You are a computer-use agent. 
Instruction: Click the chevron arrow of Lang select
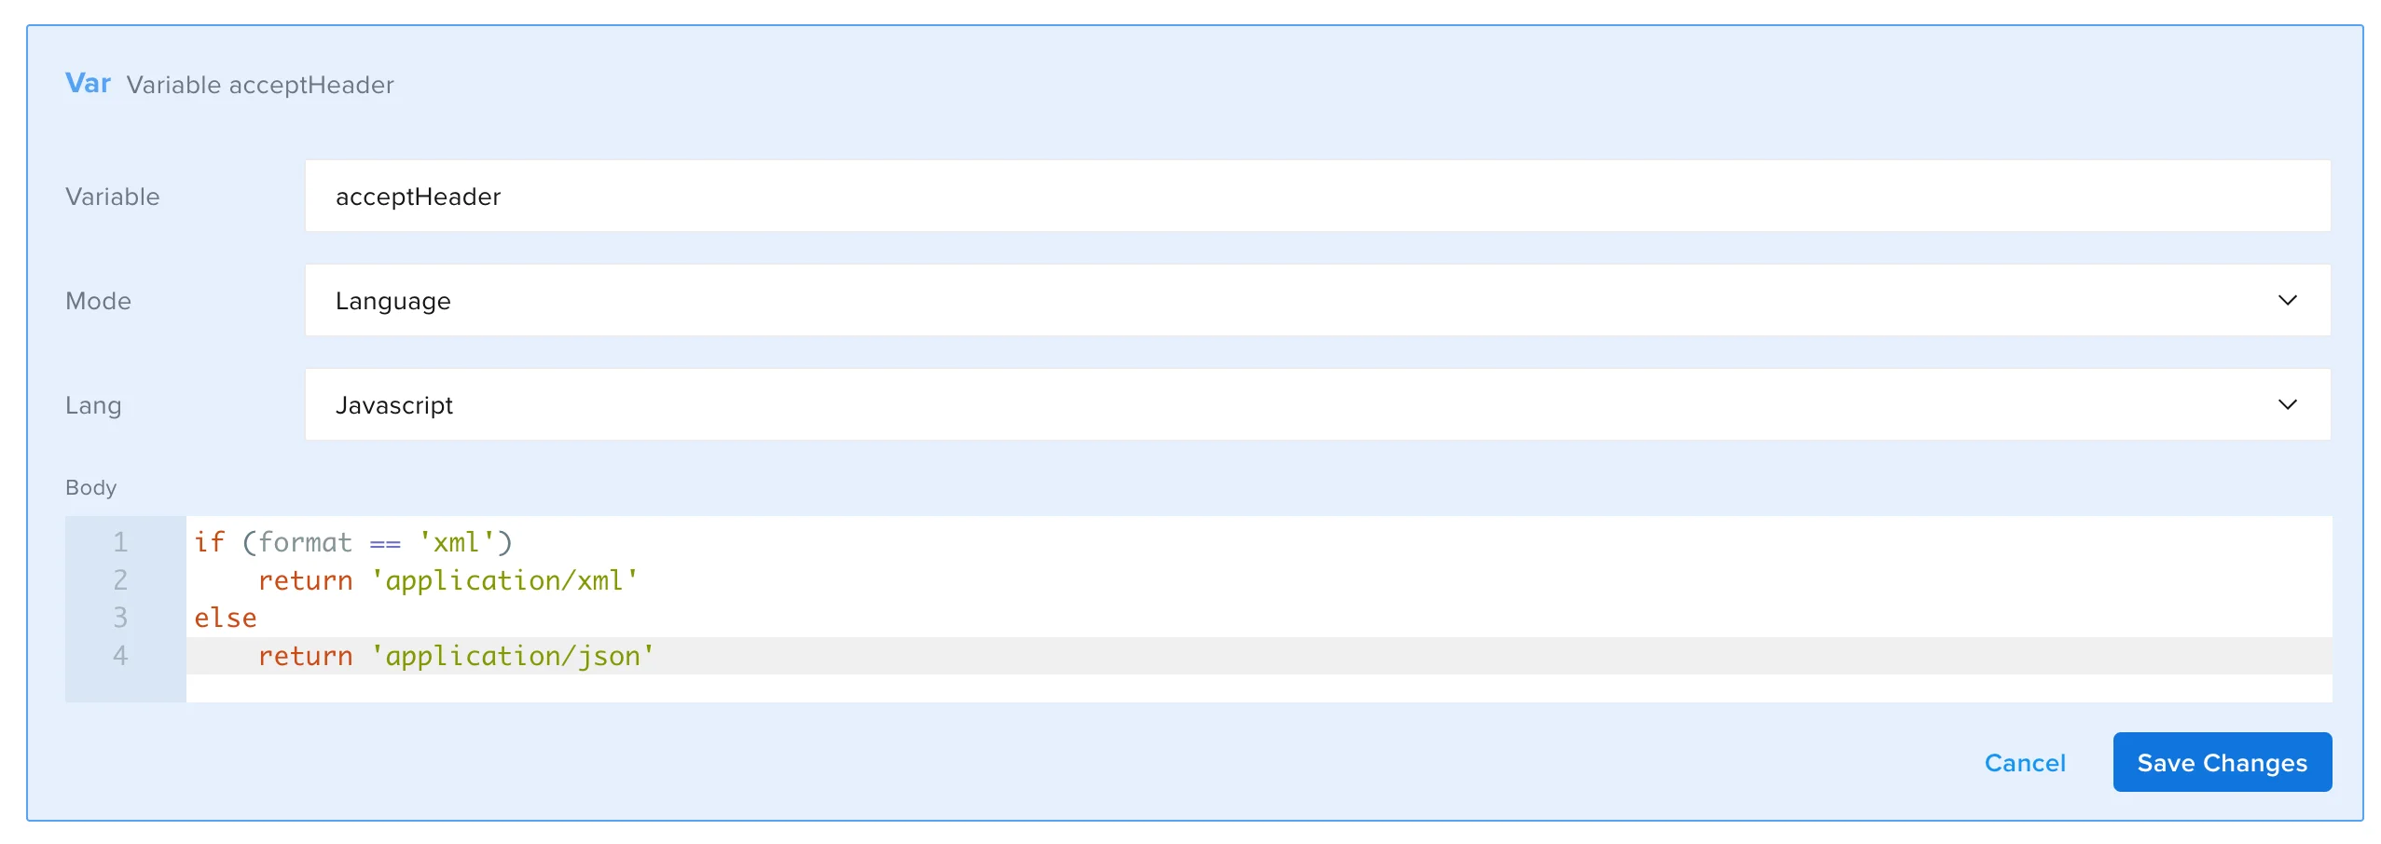2287,405
